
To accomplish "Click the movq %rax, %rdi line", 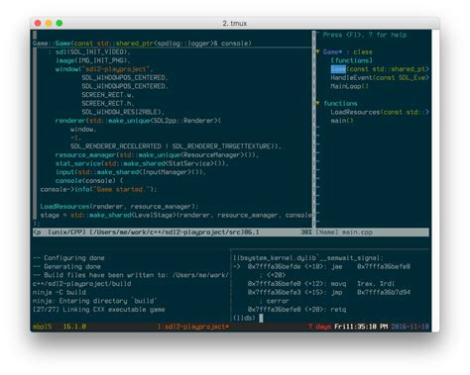I will 321,284.
